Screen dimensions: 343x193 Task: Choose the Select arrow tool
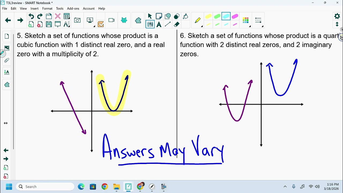[150, 16]
